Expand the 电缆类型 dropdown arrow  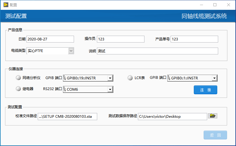[x=71, y=51]
